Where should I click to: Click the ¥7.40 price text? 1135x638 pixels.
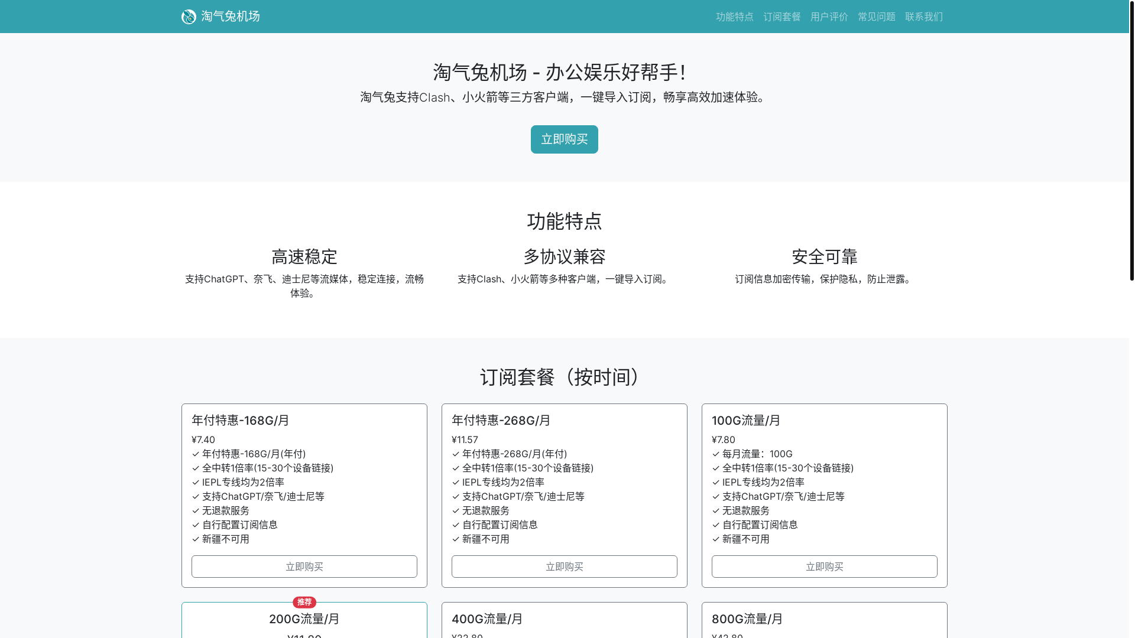pyautogui.click(x=203, y=440)
